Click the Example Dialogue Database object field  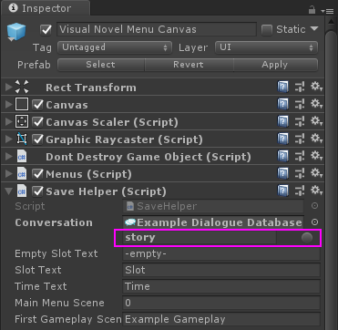(213, 222)
